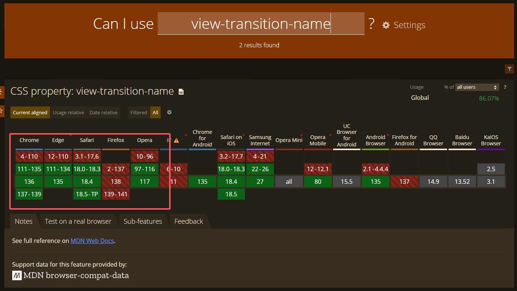Open Test on a real browser tab
The width and height of the screenshot is (517, 291).
pyautogui.click(x=78, y=221)
